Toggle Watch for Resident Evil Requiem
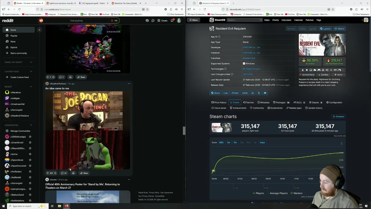Viewport: 371px width, 209px height. (339, 29)
